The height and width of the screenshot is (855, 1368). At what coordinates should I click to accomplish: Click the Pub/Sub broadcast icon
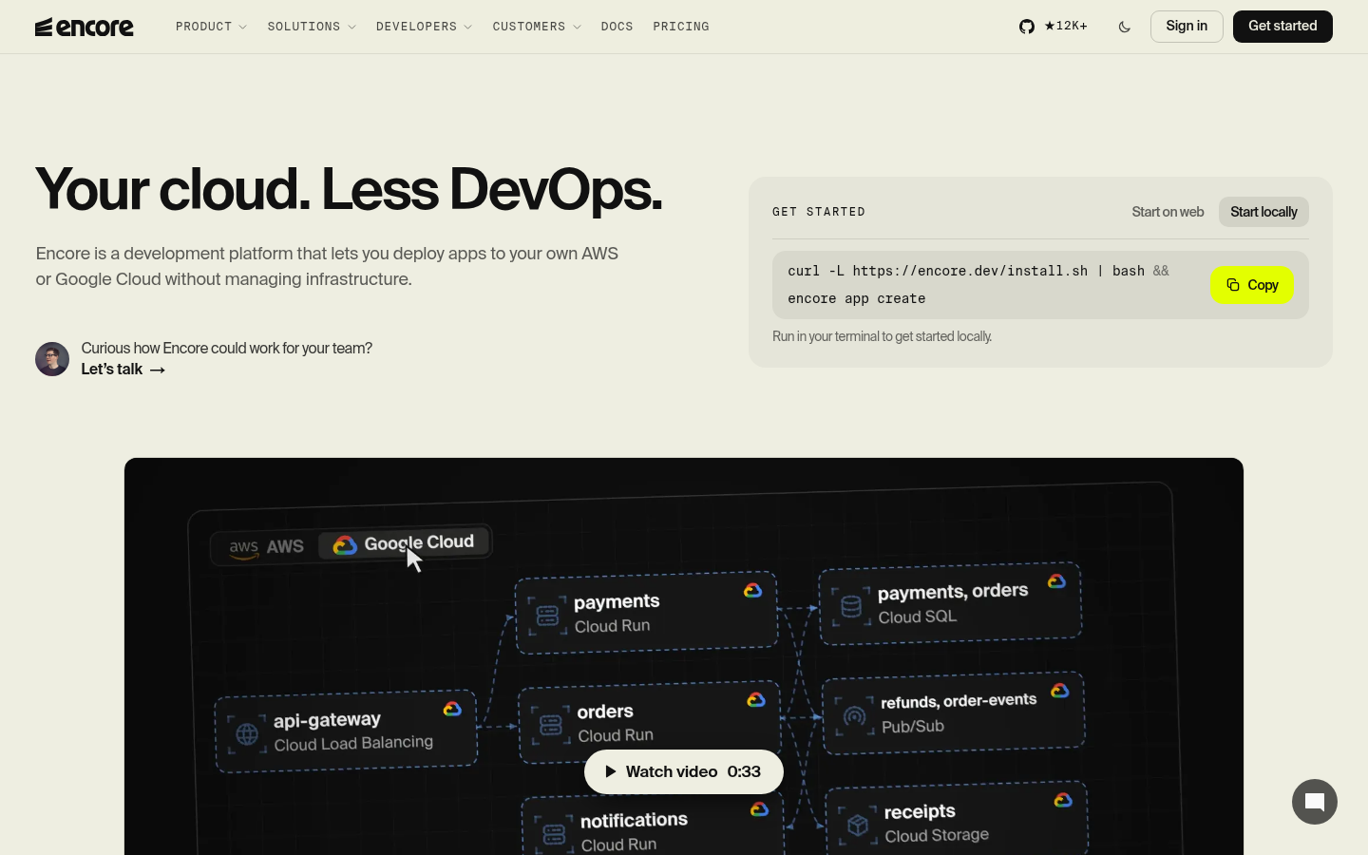click(854, 716)
